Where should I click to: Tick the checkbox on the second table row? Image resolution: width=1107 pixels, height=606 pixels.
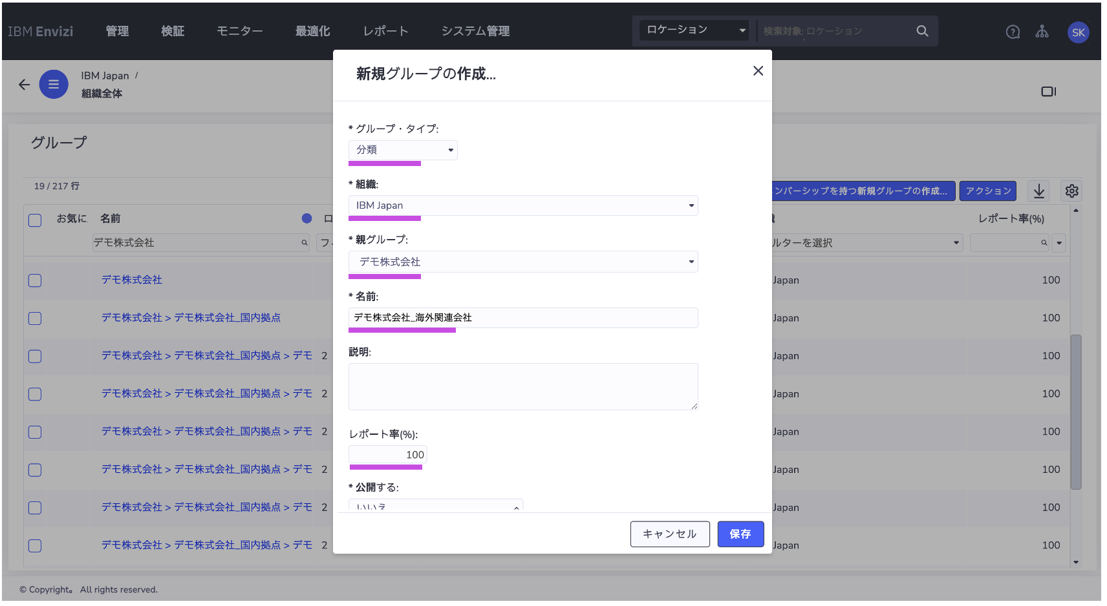click(x=35, y=318)
